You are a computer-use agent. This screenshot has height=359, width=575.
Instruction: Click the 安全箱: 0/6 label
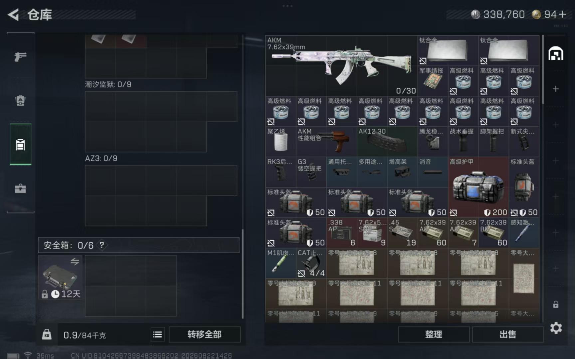(69, 245)
